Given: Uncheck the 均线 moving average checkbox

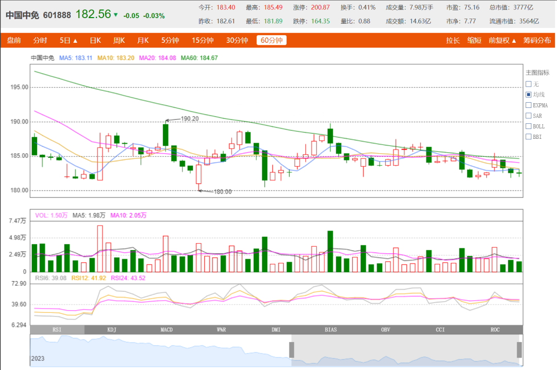Looking at the screenshot, I should (529, 94).
